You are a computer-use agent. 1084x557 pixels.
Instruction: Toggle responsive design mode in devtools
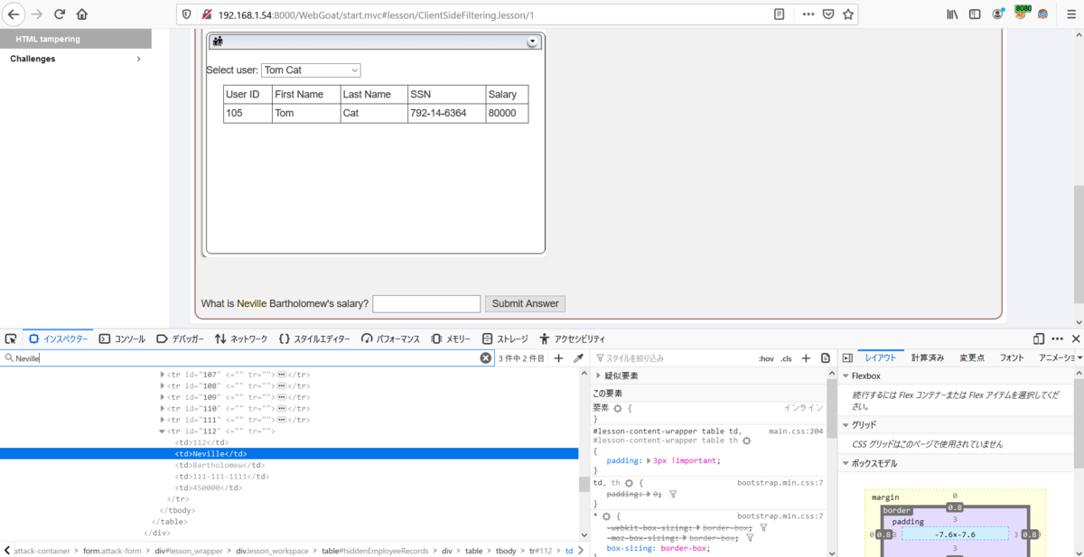click(x=1039, y=339)
